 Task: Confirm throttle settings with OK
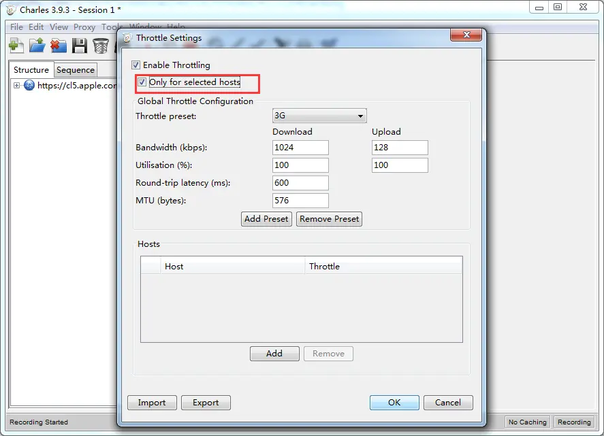pos(394,403)
